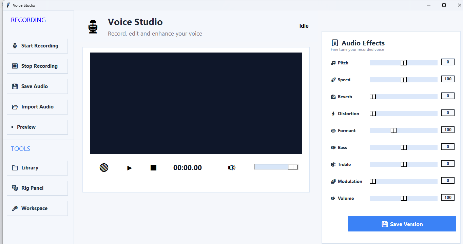
Task: Click the Bass value field
Action: pyautogui.click(x=448, y=147)
